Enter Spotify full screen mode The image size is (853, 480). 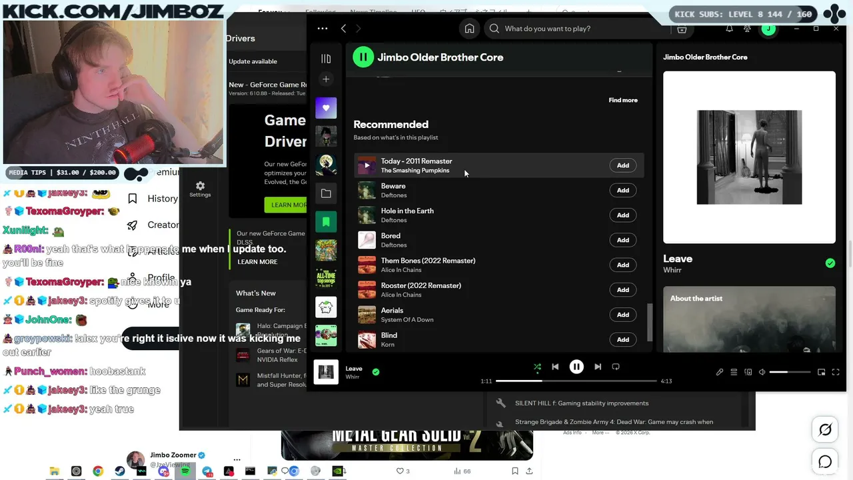[836, 372]
